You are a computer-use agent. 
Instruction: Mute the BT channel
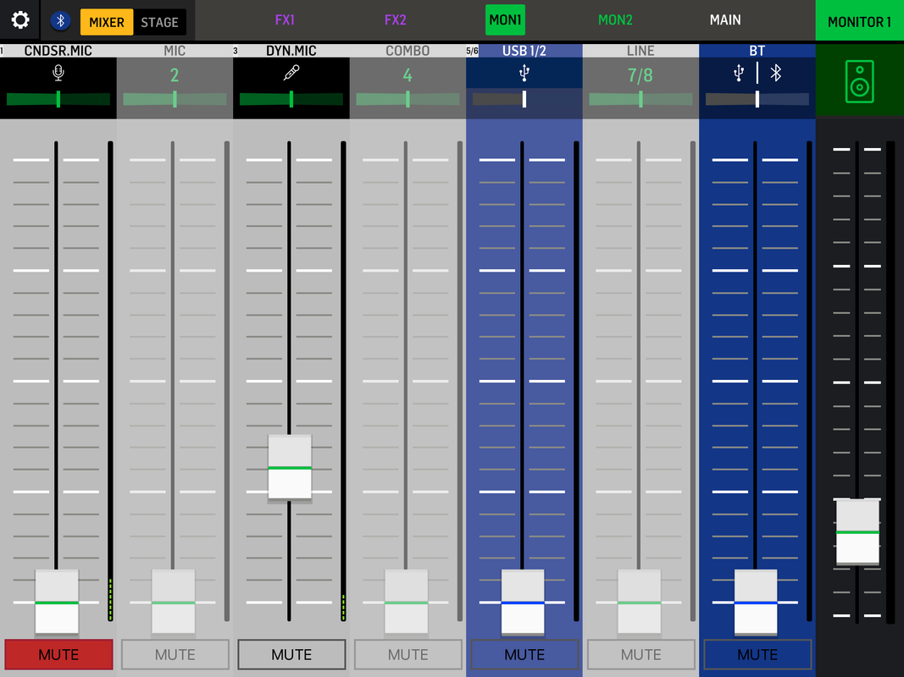757,654
